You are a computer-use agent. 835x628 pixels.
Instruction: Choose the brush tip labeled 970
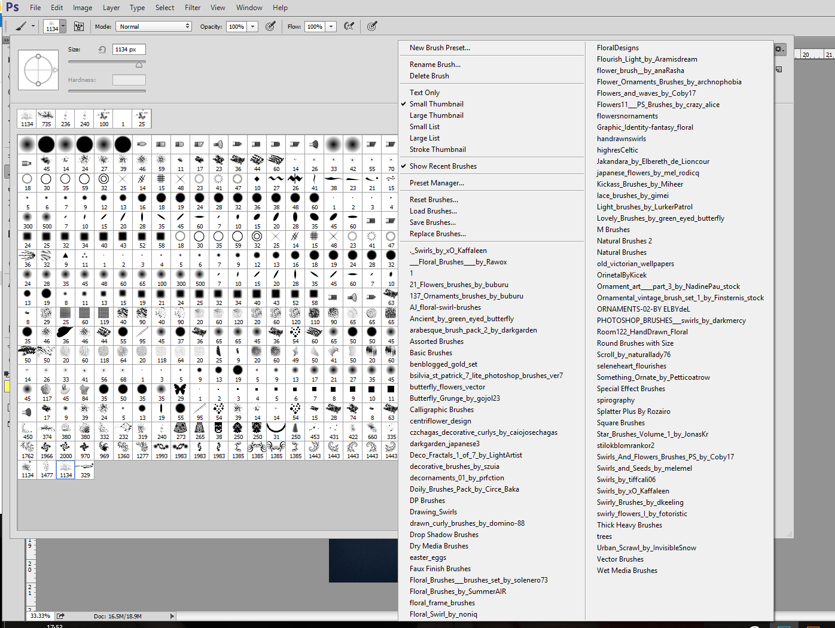[x=85, y=450]
